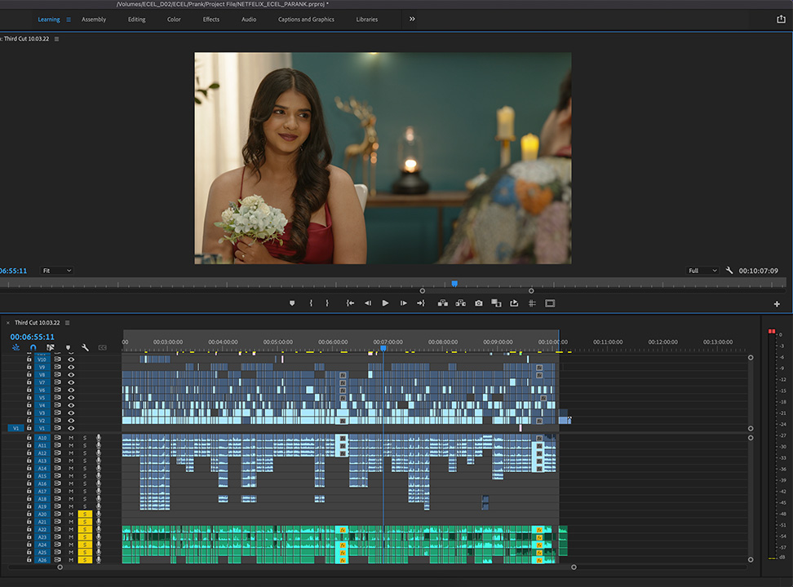Screen dimensions: 793x587
Task: Expand hidden workspaces with double chevron
Action: (412, 19)
